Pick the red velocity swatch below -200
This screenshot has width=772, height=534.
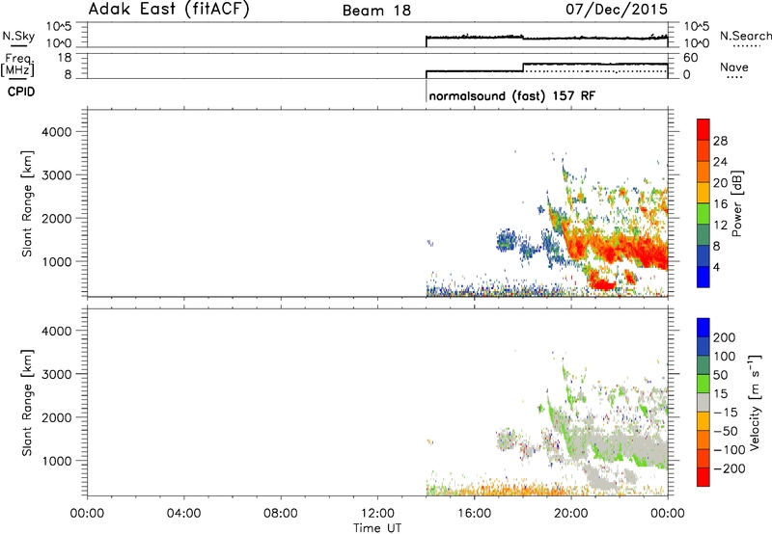(x=703, y=477)
